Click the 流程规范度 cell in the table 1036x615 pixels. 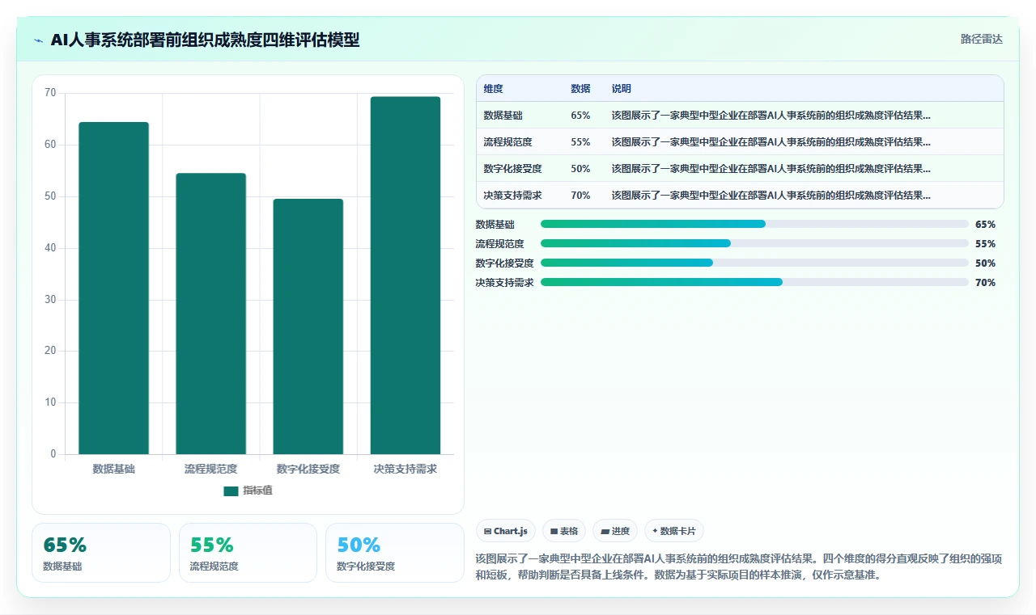tap(507, 142)
